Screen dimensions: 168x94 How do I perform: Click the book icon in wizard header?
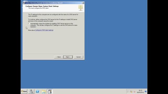81,8
